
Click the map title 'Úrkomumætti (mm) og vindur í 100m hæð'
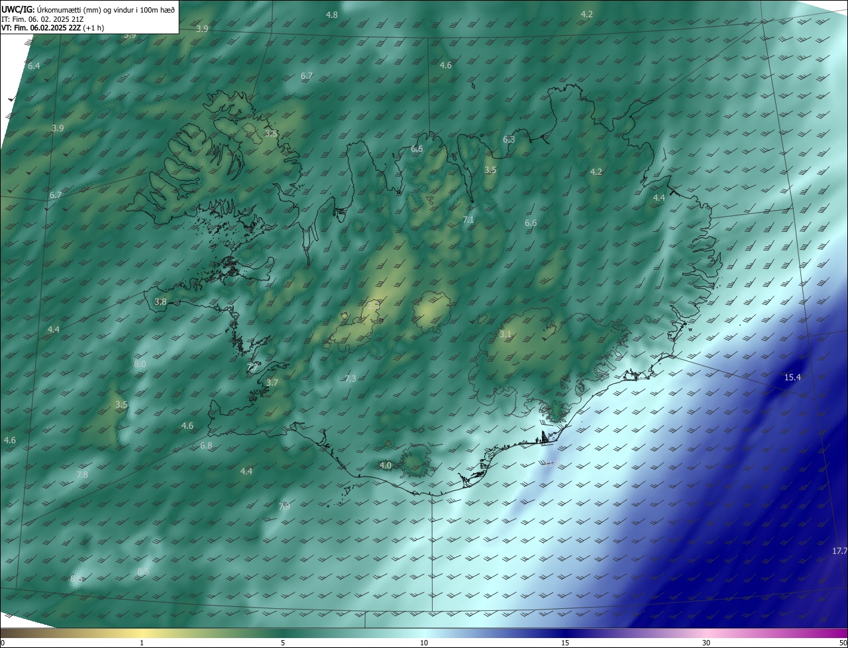[105, 9]
